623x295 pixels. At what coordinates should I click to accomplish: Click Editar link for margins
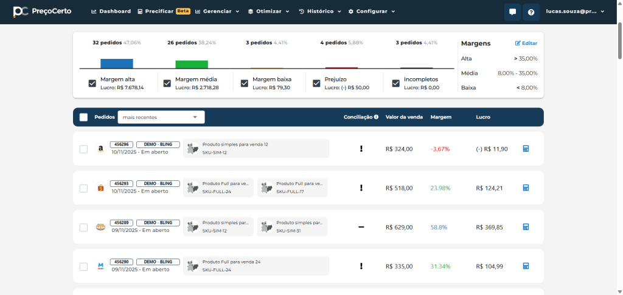[526, 44]
